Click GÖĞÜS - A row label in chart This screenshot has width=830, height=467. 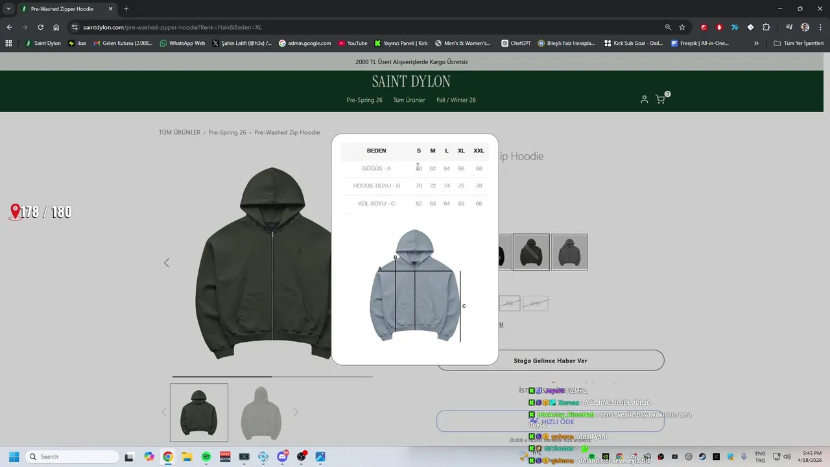click(377, 169)
